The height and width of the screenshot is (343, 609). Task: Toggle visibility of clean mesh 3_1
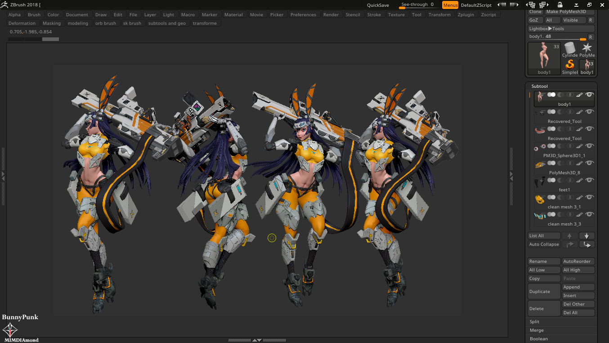click(590, 197)
